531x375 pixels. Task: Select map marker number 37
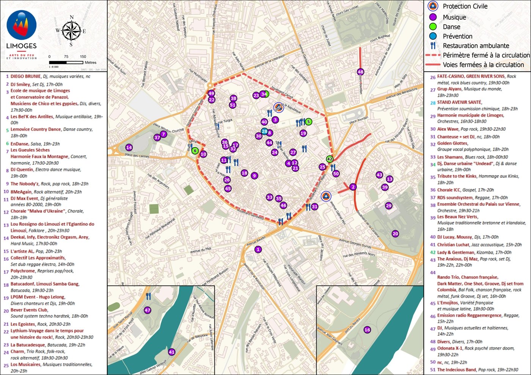[157, 137]
